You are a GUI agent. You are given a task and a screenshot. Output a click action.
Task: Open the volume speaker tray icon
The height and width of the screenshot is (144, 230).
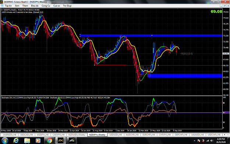[x=212, y=141]
